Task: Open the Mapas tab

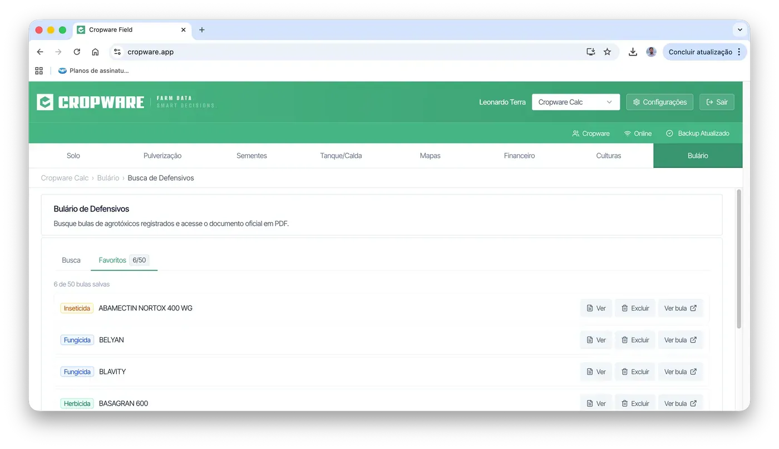Action: tap(430, 156)
